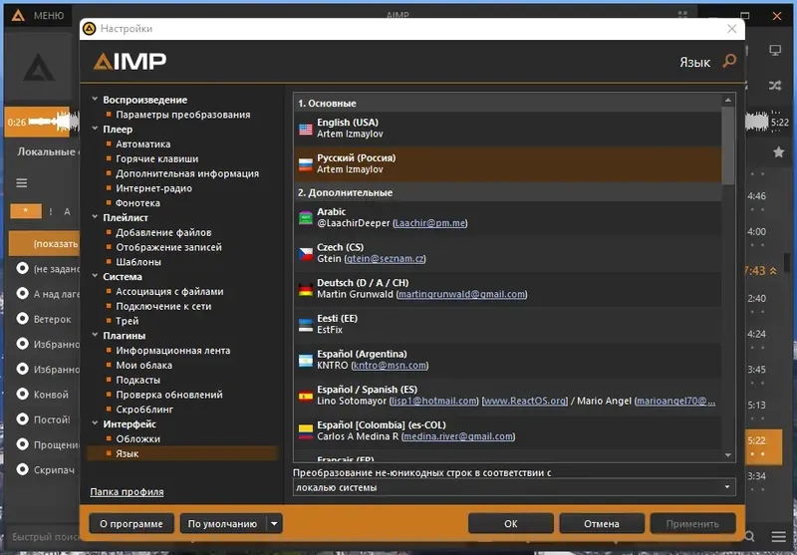The width and height of the screenshot is (797, 555).
Task: Collapse the Плеер tree section
Action: coord(95,129)
